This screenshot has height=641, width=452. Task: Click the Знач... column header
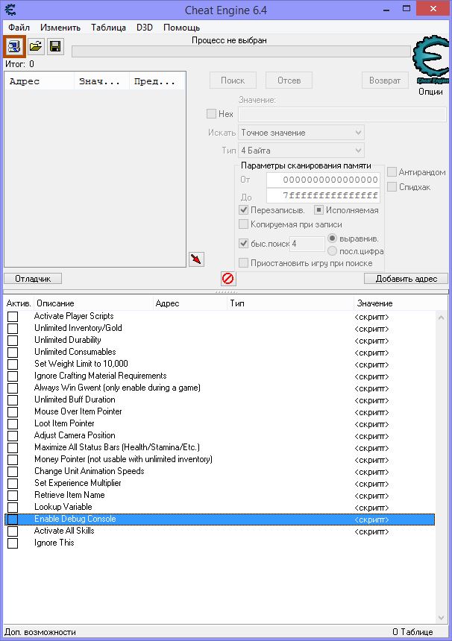pos(102,81)
